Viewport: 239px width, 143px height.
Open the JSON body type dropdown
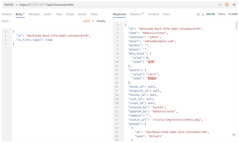88,21
